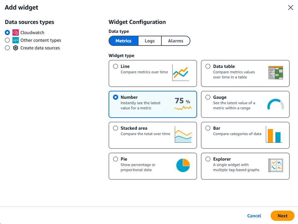This screenshot has width=298, height=224.
Task: Switch to the Logs data type tab
Action: [150, 41]
